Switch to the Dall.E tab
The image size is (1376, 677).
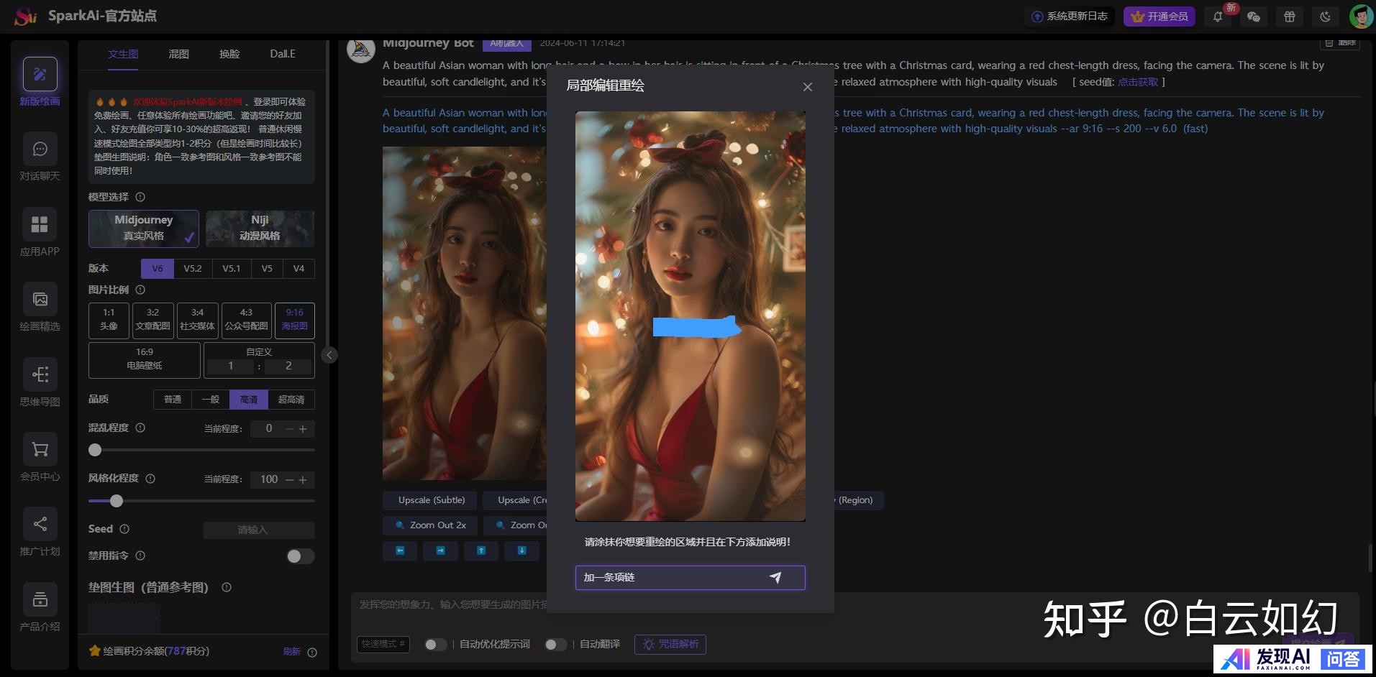(283, 54)
